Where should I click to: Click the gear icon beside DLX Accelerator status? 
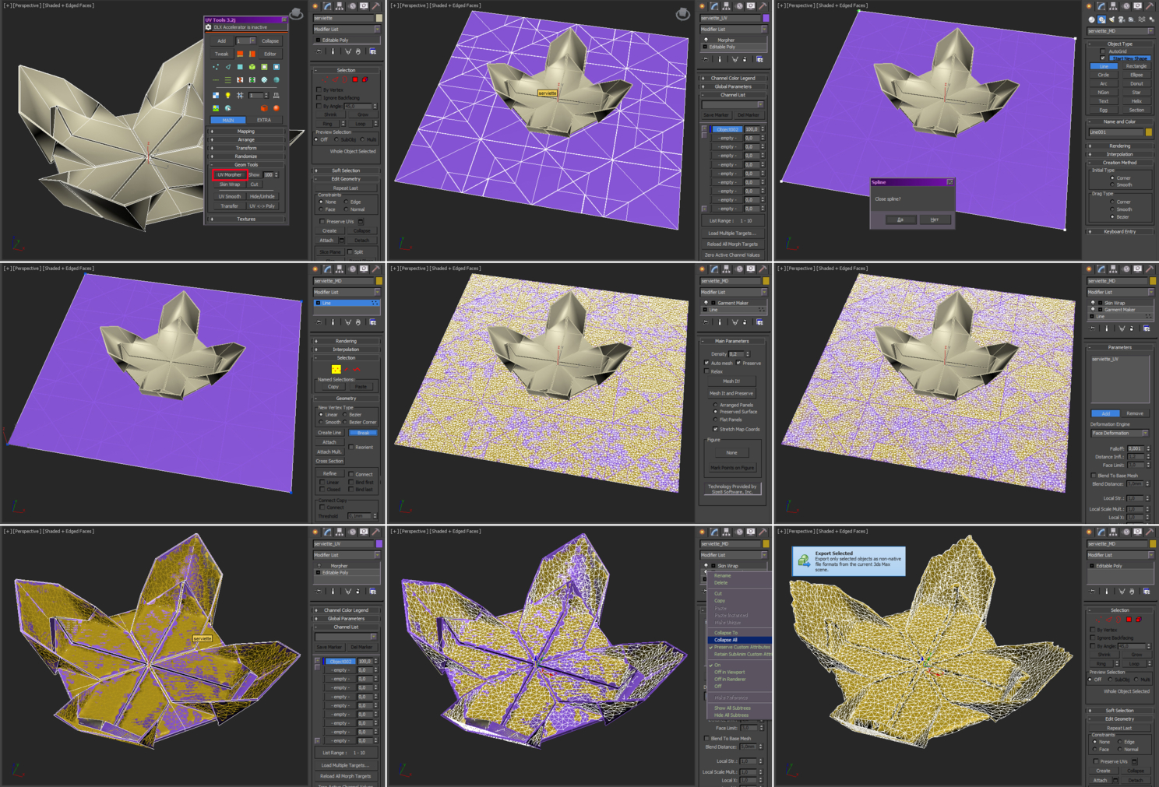click(209, 27)
